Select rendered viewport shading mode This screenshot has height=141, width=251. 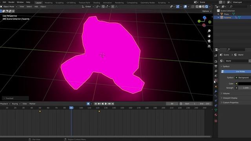207,7
